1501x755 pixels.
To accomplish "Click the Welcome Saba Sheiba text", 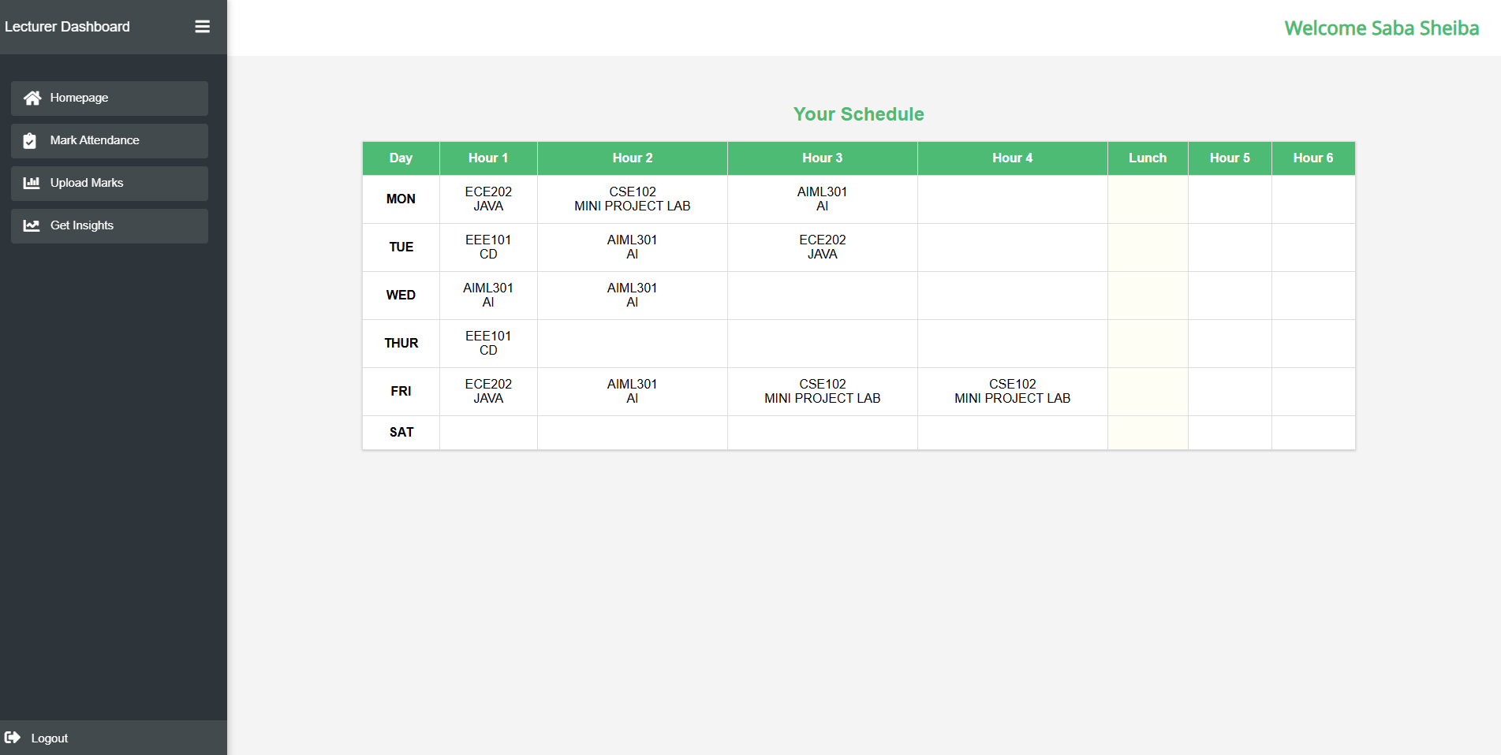I will coord(1381,28).
